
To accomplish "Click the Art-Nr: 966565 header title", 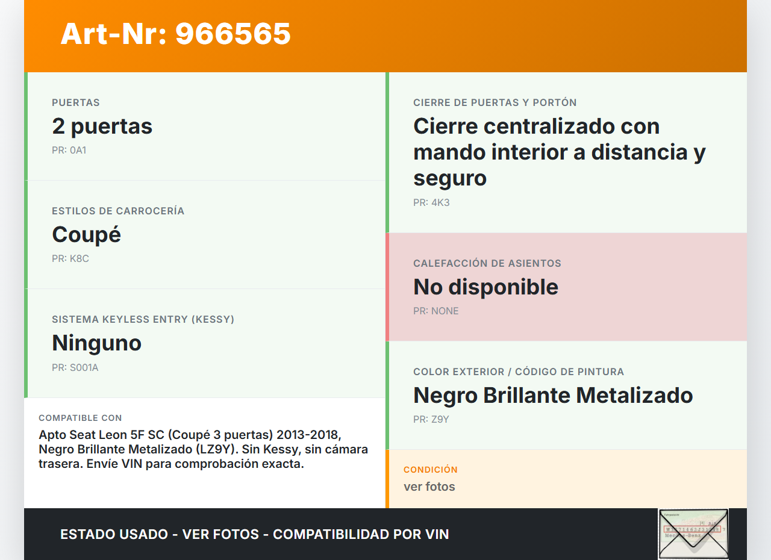I will pyautogui.click(x=175, y=34).
